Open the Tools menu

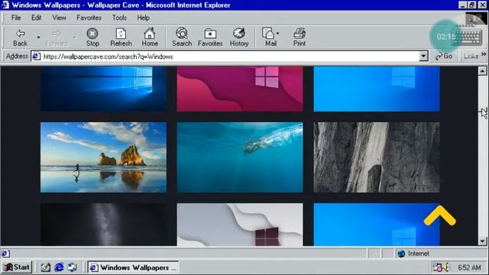119,18
